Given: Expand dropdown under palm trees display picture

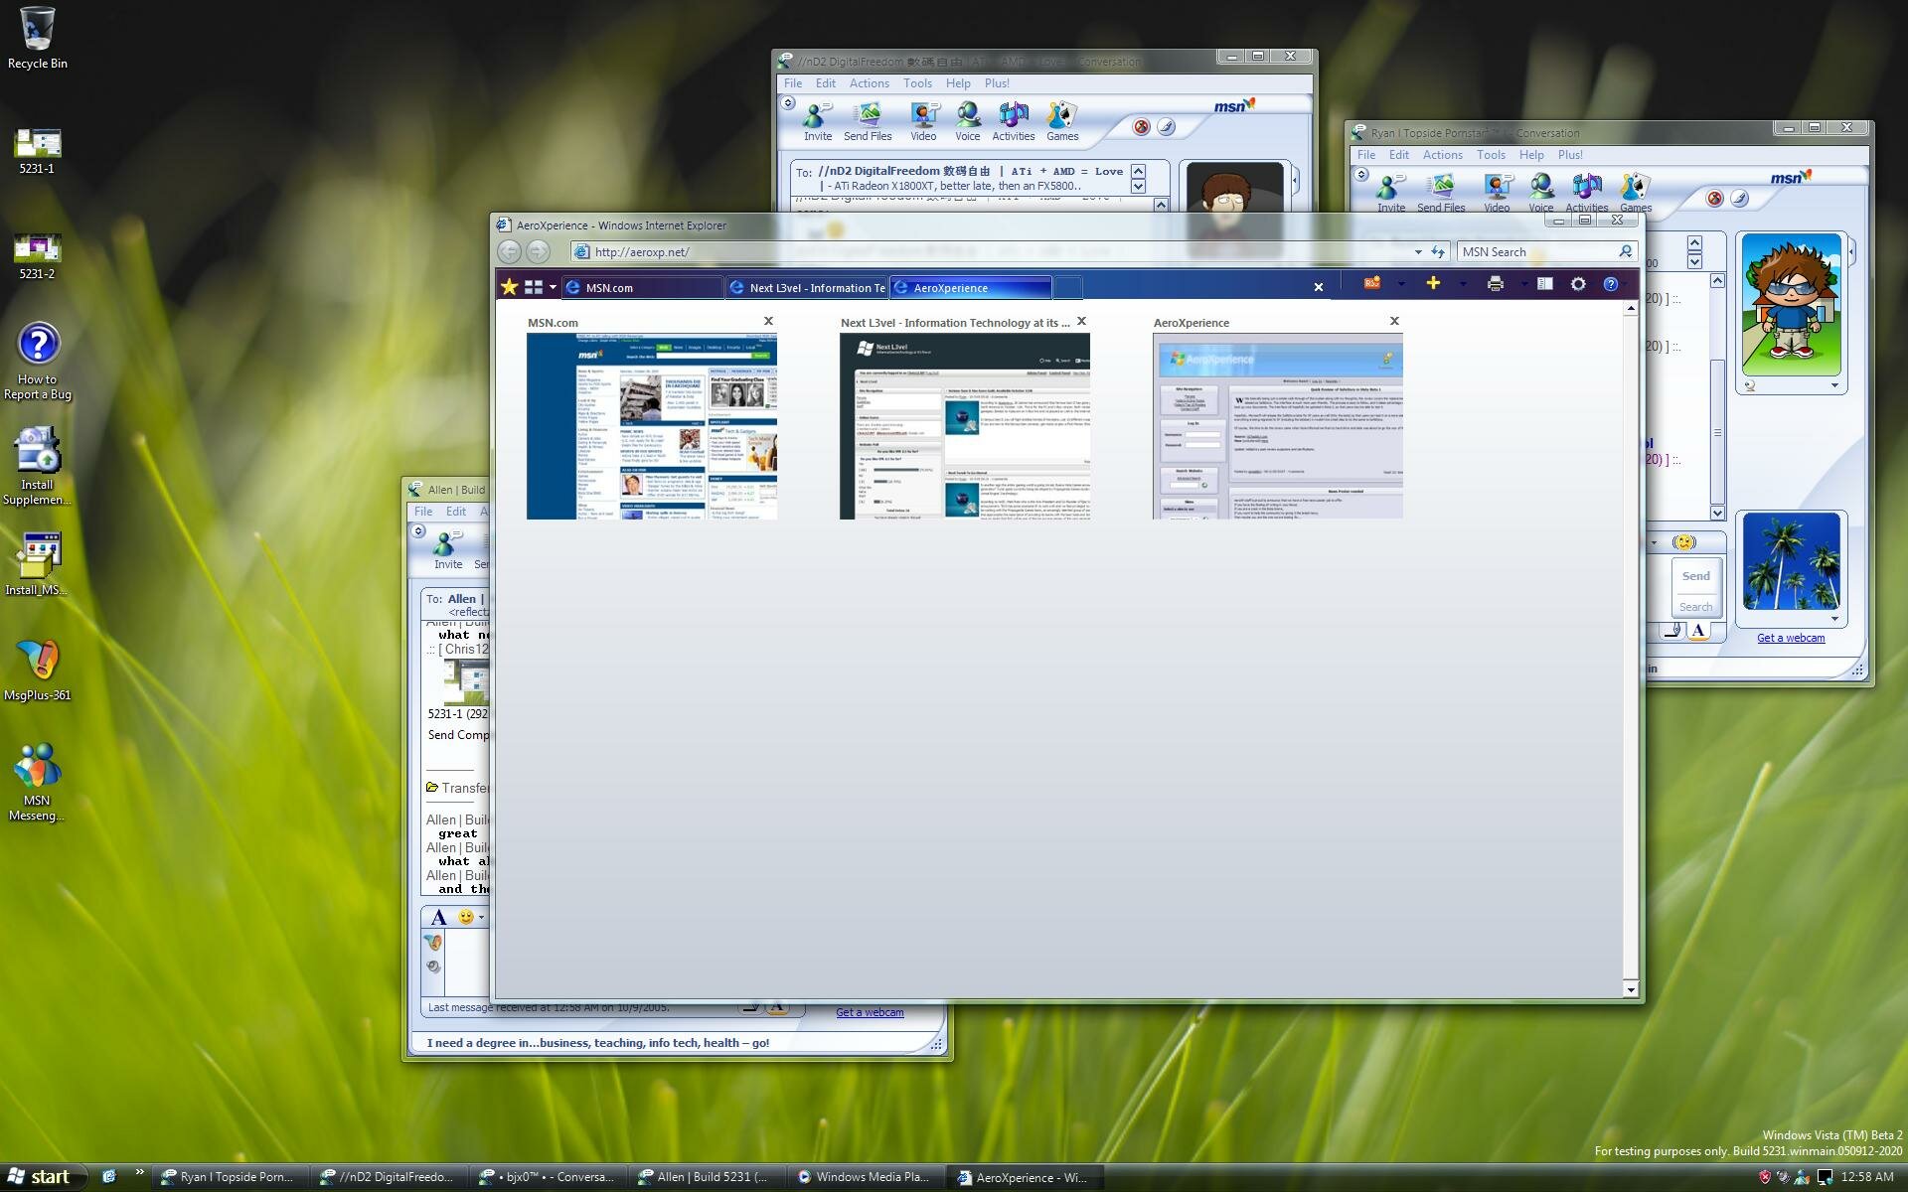Looking at the screenshot, I should click(1834, 619).
